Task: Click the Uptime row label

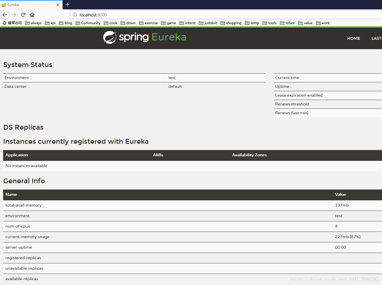Action: pyautogui.click(x=282, y=86)
